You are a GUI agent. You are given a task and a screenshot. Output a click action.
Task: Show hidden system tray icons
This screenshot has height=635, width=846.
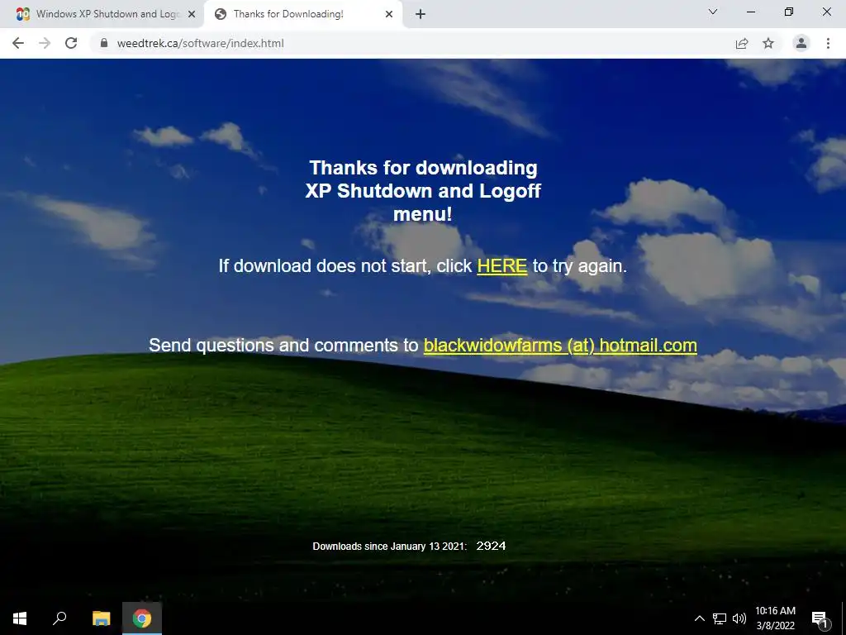click(699, 618)
